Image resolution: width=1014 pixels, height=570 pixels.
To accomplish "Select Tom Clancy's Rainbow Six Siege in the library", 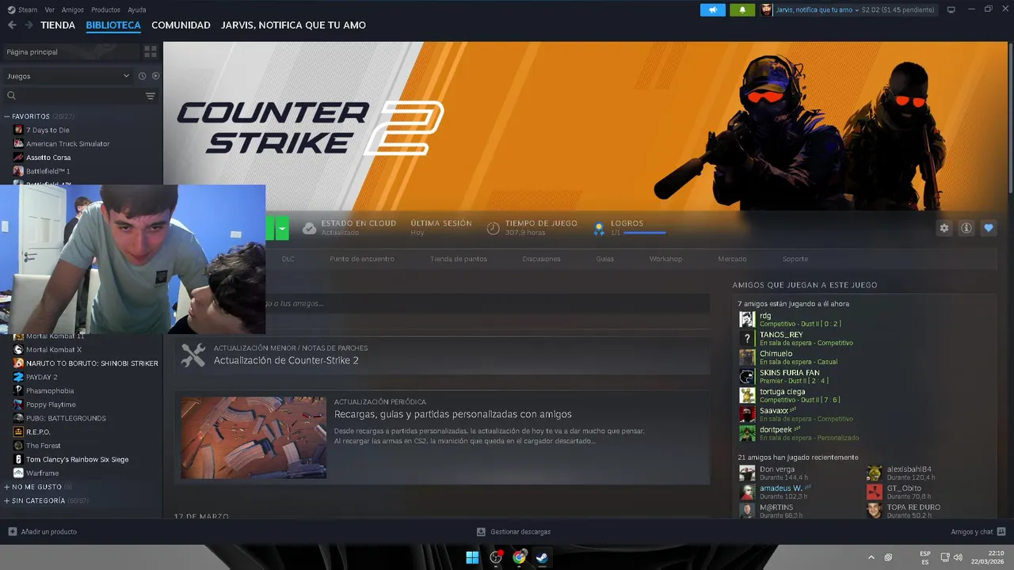I will (77, 459).
